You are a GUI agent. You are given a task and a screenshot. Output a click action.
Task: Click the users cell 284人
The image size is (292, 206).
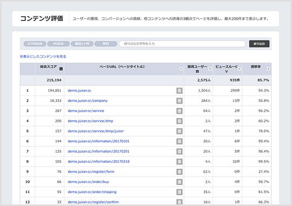point(206,101)
